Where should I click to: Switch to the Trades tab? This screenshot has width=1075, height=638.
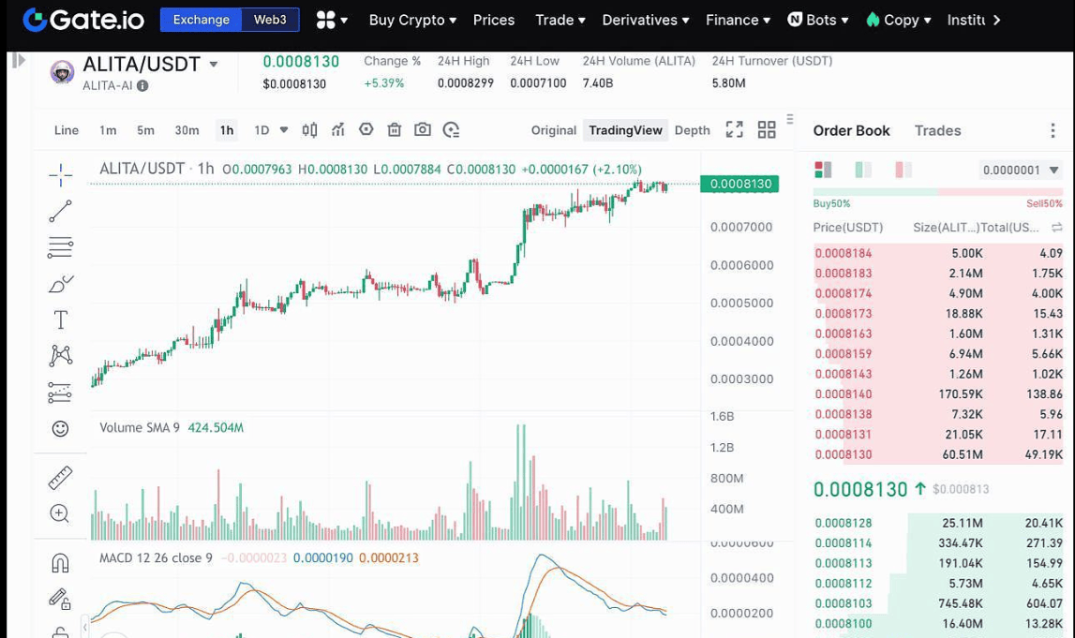pyautogui.click(x=937, y=130)
